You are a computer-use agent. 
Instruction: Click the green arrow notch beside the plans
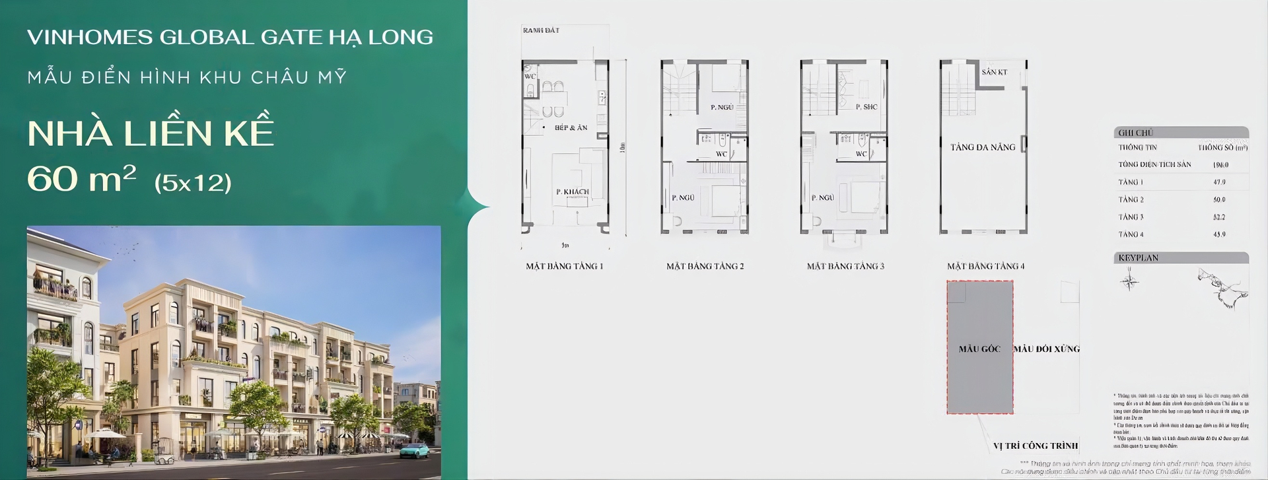[x=478, y=207]
